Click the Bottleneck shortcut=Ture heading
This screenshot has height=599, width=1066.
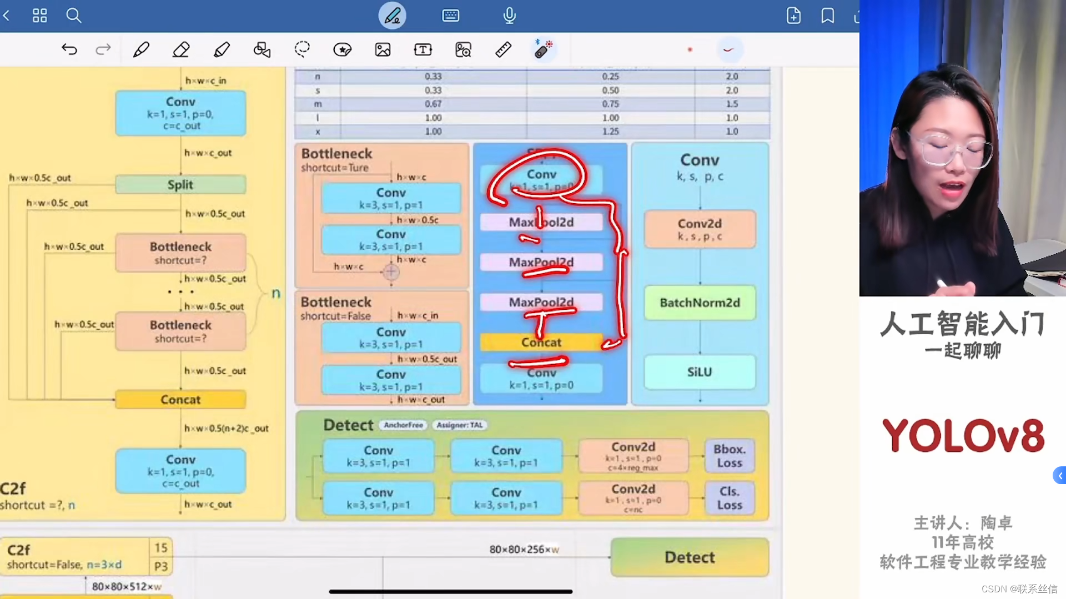336,159
